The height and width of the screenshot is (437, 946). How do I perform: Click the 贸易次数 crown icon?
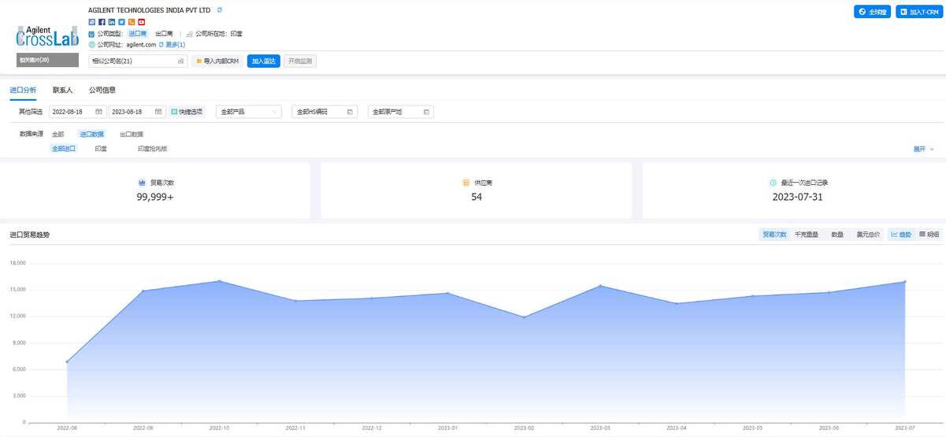143,182
